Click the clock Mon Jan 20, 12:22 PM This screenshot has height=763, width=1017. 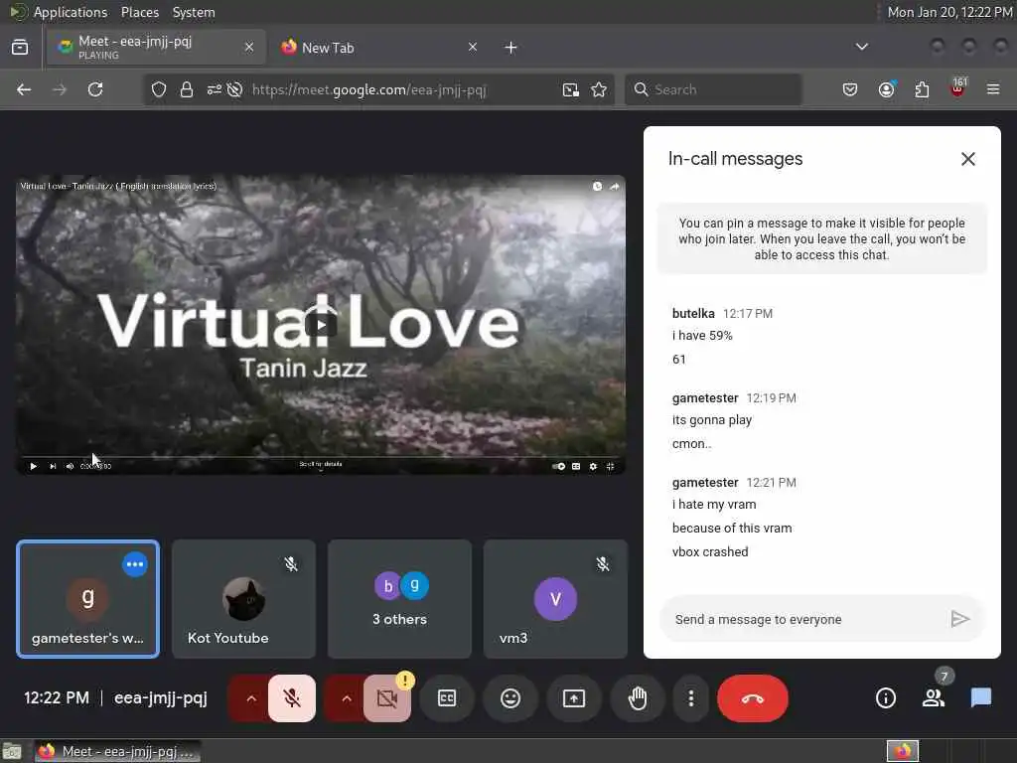point(949,12)
